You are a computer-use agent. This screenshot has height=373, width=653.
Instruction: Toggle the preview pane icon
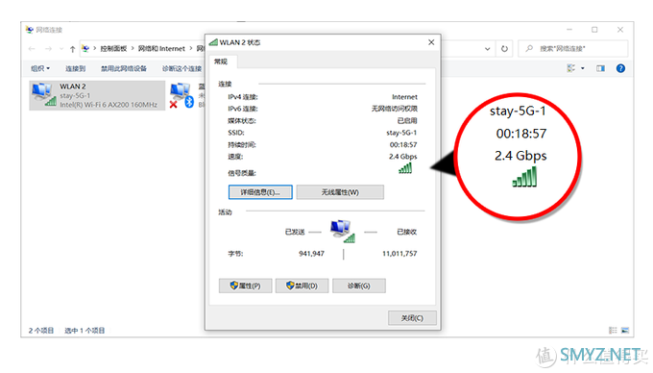click(x=600, y=68)
